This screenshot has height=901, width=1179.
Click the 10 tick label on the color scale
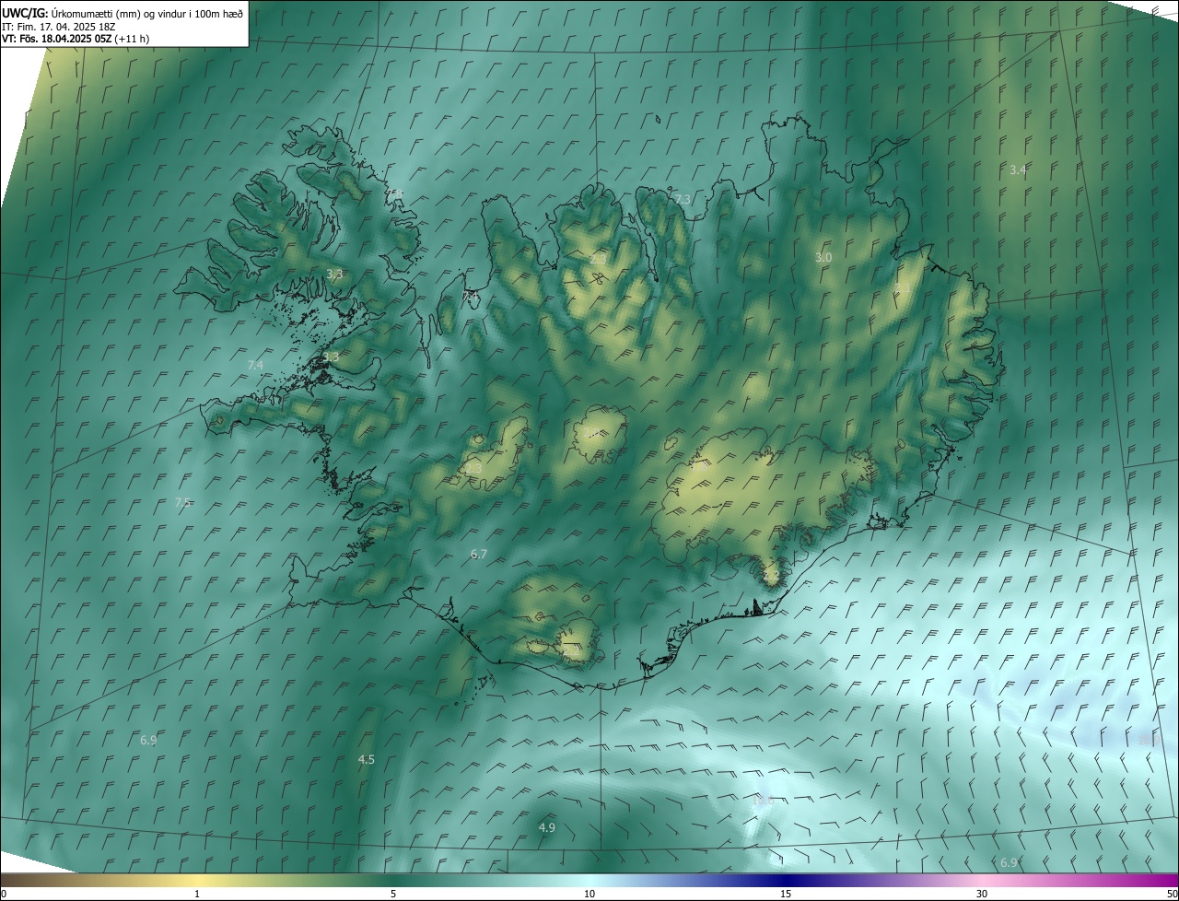(589, 894)
